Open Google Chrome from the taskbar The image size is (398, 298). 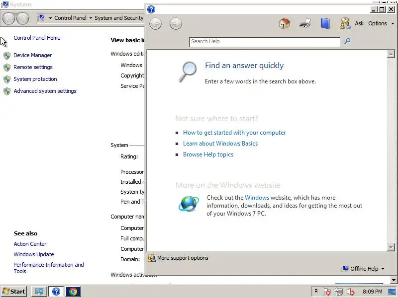click(x=73, y=292)
